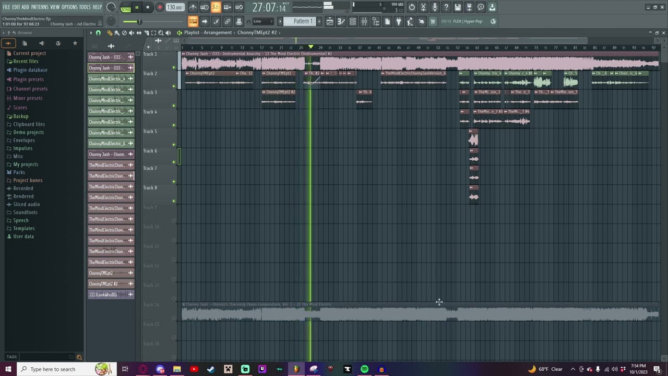
Task: Select the playlist Zoom tool
Action: click(161, 33)
